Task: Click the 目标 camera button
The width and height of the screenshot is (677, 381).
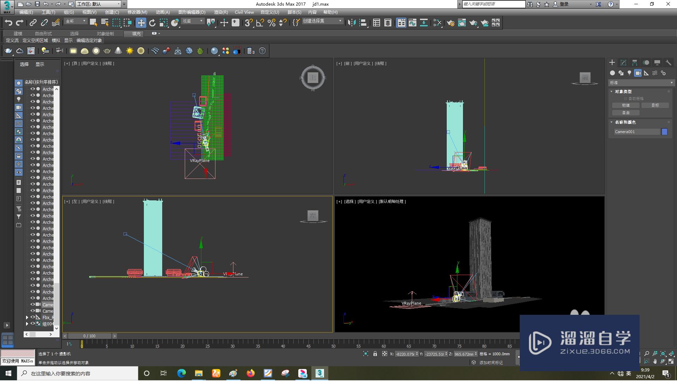Action: (655, 105)
